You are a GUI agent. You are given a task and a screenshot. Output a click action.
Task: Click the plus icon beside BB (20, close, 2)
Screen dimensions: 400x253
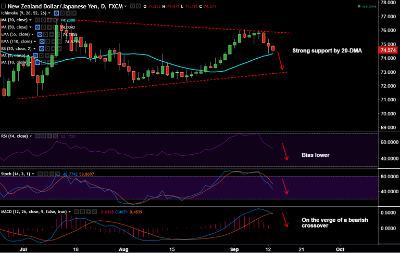tap(53, 49)
